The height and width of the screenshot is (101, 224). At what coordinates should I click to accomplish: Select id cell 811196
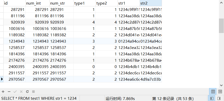14,16
